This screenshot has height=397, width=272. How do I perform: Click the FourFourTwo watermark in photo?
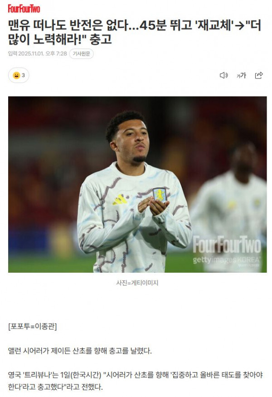pos(227,245)
